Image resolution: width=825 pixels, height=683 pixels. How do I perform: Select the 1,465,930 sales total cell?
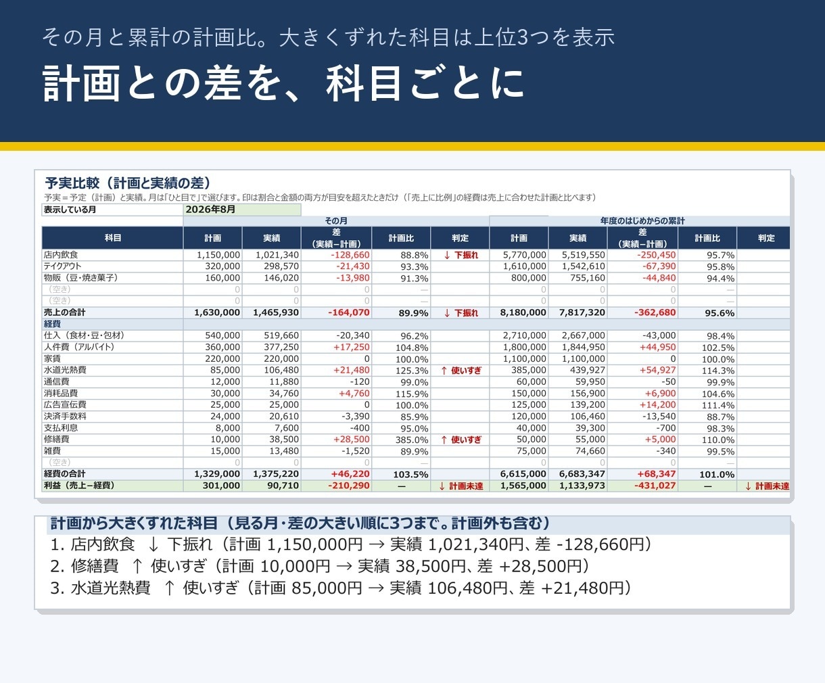pyautogui.click(x=271, y=312)
